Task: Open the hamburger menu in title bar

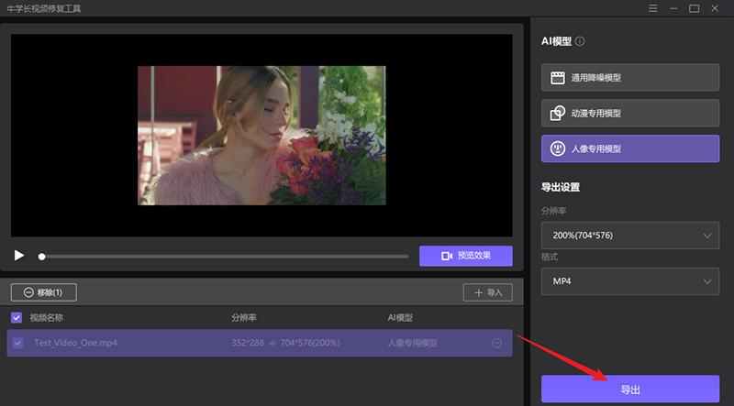Action: pyautogui.click(x=652, y=8)
